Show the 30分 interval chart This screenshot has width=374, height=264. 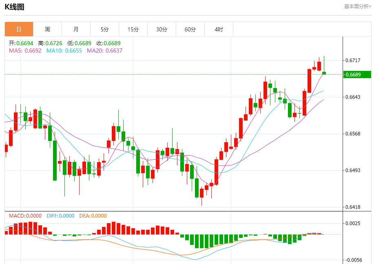coord(162,29)
